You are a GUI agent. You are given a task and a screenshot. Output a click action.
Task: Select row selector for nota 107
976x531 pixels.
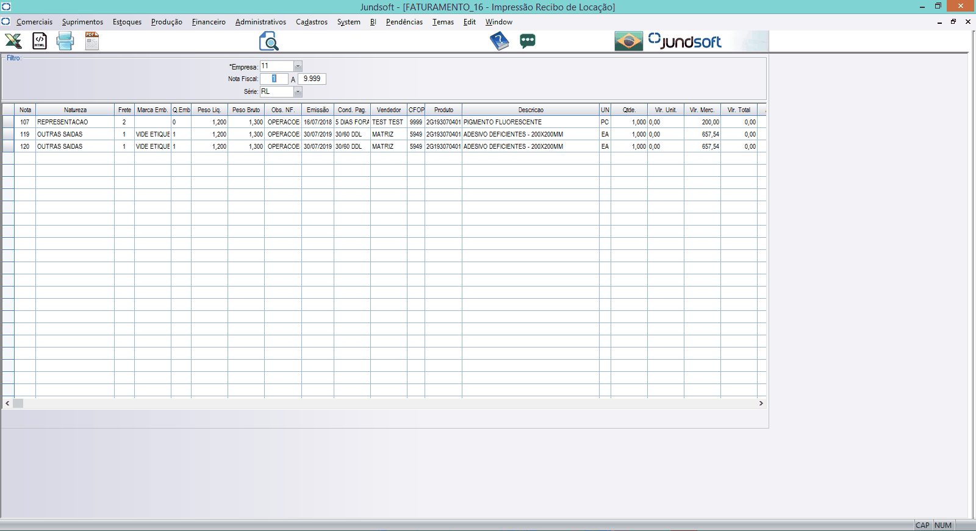[x=8, y=122]
